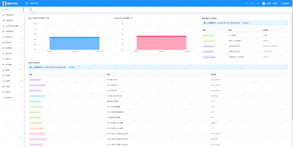The image size is (293, 147).
Task: Click the process.start.time tag
Action: pos(209,46)
